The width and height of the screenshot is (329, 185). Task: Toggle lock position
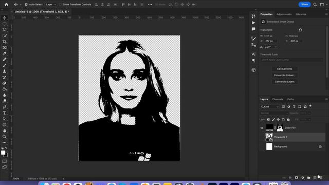278,120
